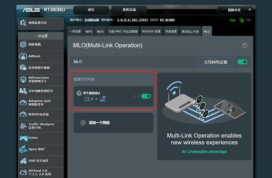Open the Game controller icon
This screenshot has width=272, height=178.
[x=24, y=138]
